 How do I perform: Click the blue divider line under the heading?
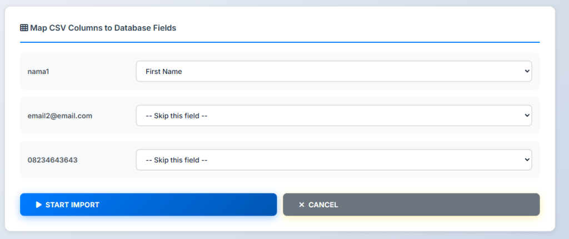click(x=279, y=42)
